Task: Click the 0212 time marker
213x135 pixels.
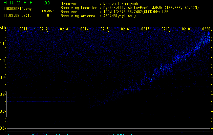Action: tap(44, 29)
